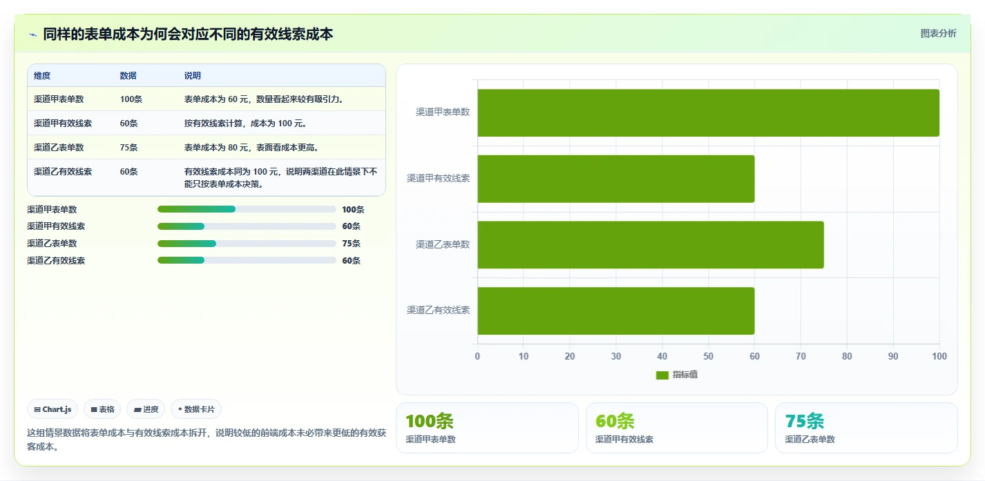Click the 渠道乙表单数 bar in the chart
Screen dimensions: 985x481
pyautogui.click(x=650, y=244)
